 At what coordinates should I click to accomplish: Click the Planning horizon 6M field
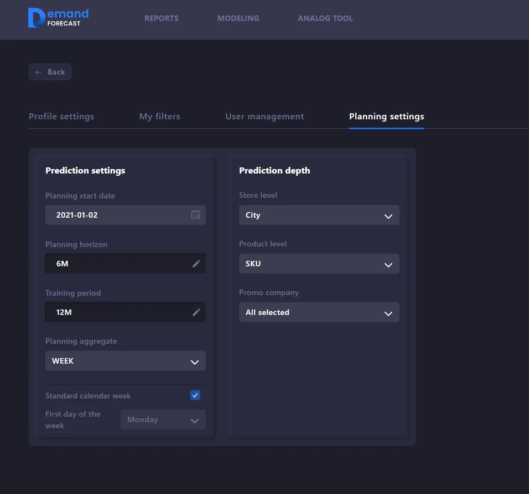click(116, 264)
